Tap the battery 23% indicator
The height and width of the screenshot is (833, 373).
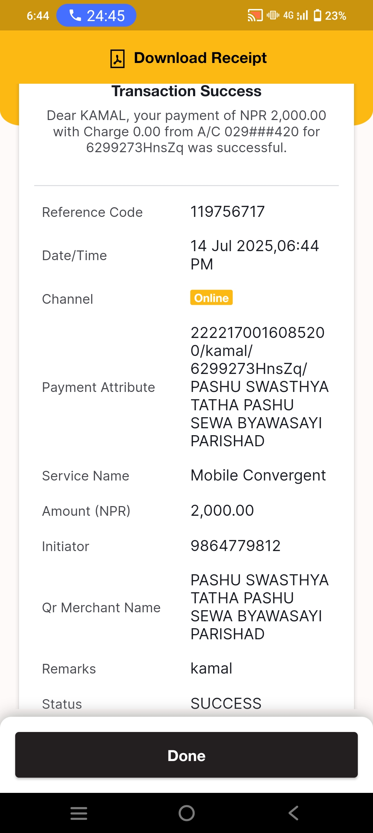[330, 16]
